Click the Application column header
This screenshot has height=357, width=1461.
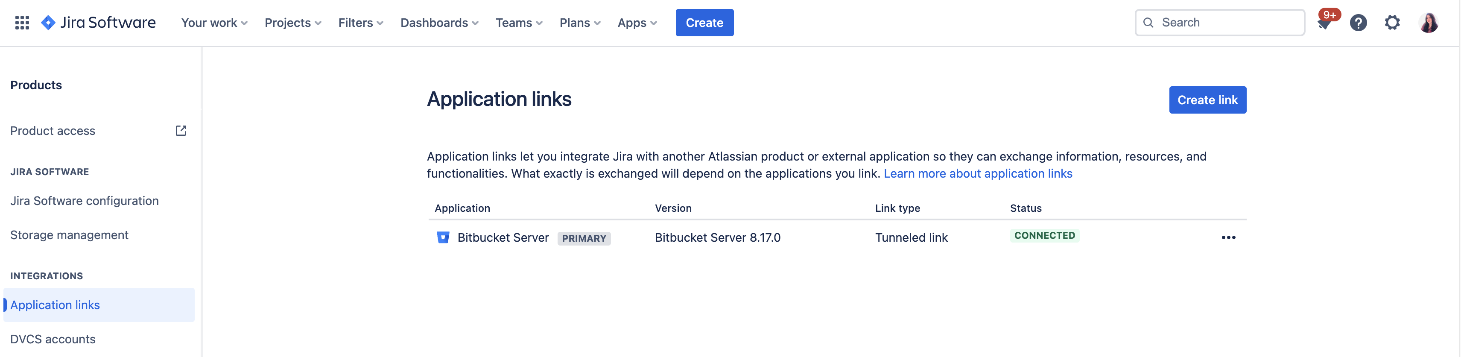coord(462,208)
